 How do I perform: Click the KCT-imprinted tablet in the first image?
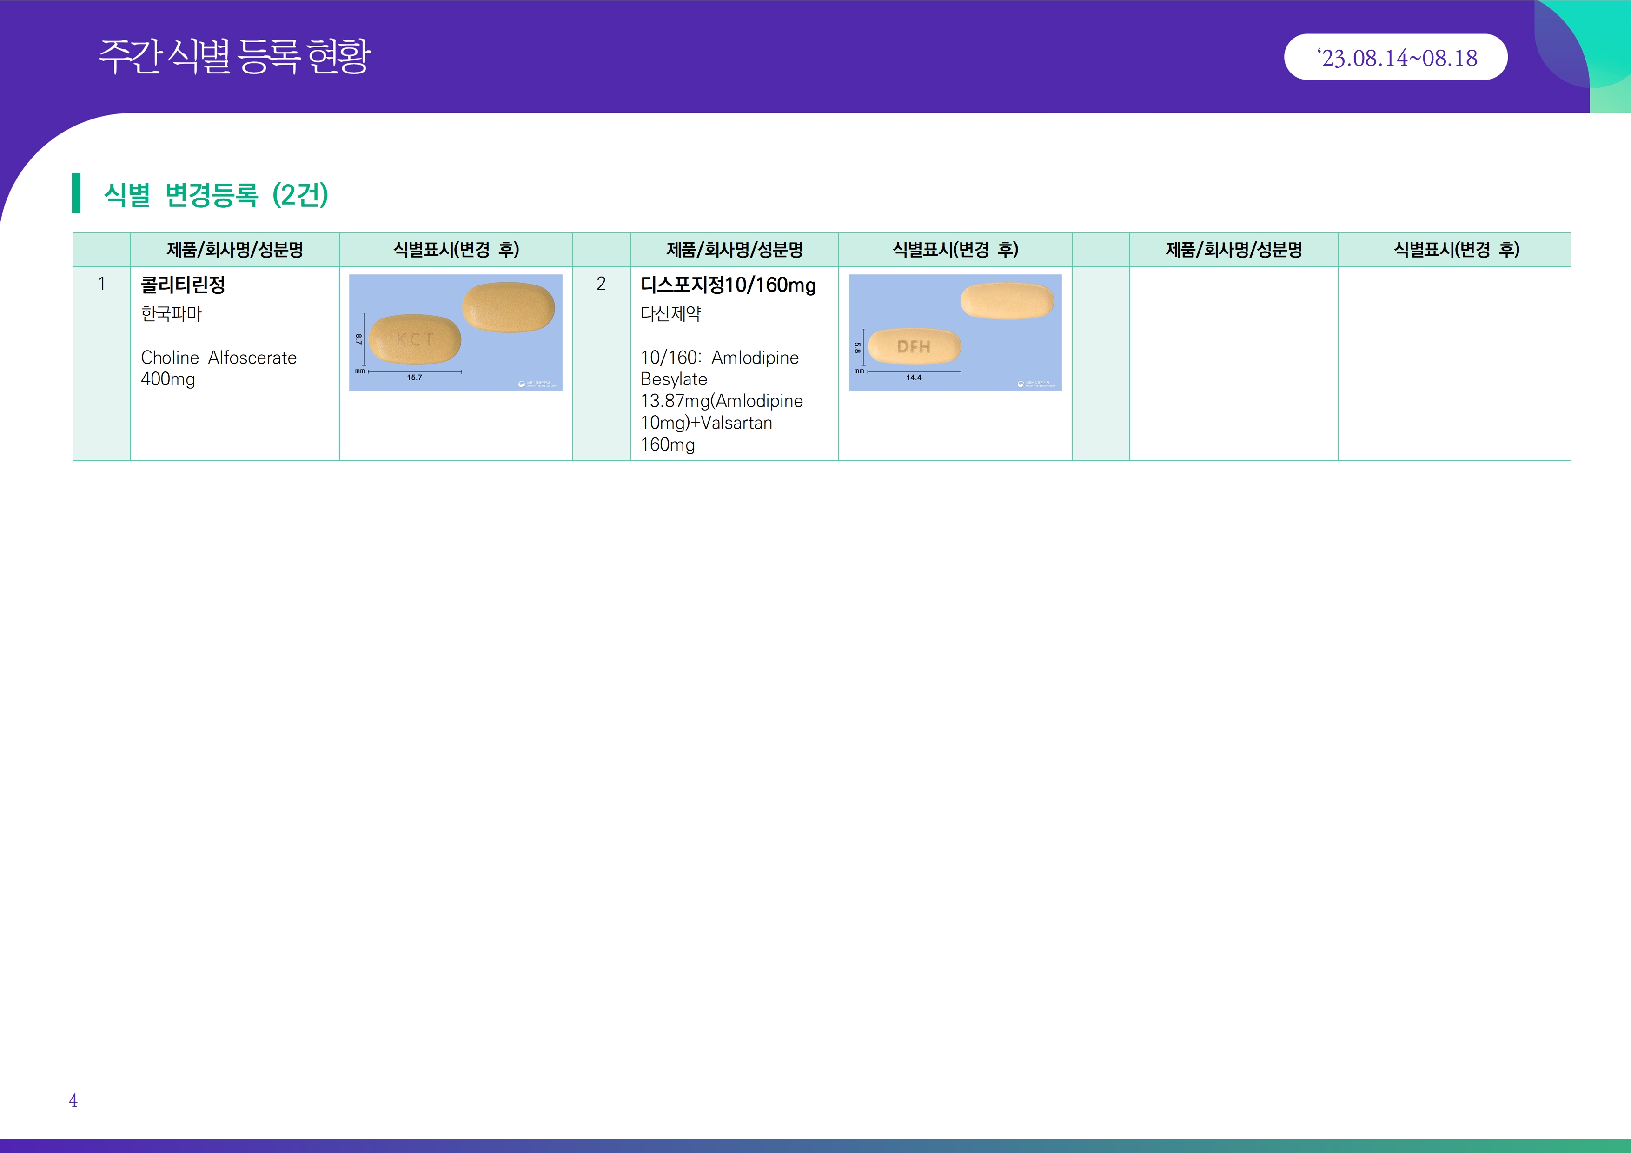415,339
